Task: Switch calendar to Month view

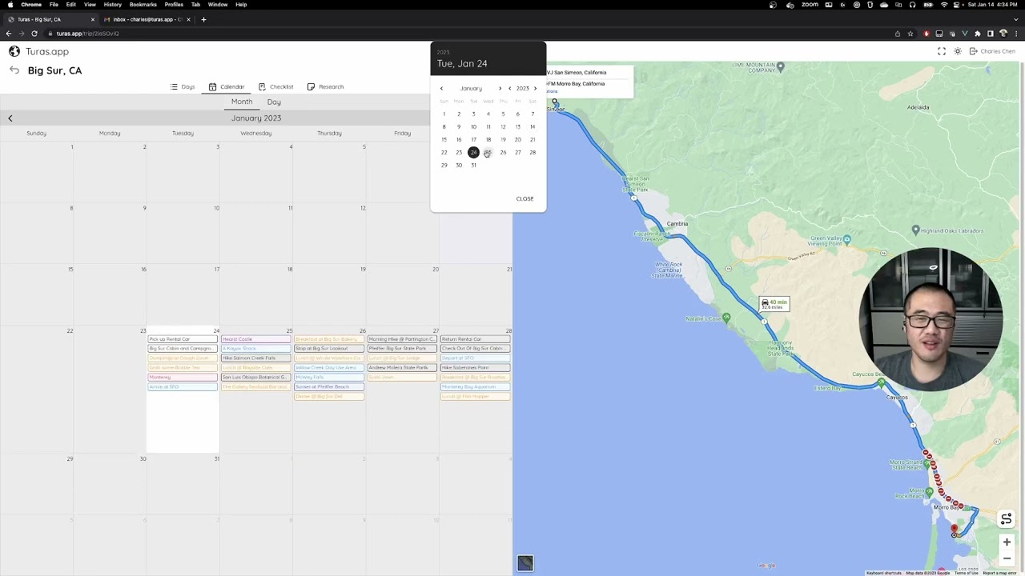Action: click(x=242, y=102)
